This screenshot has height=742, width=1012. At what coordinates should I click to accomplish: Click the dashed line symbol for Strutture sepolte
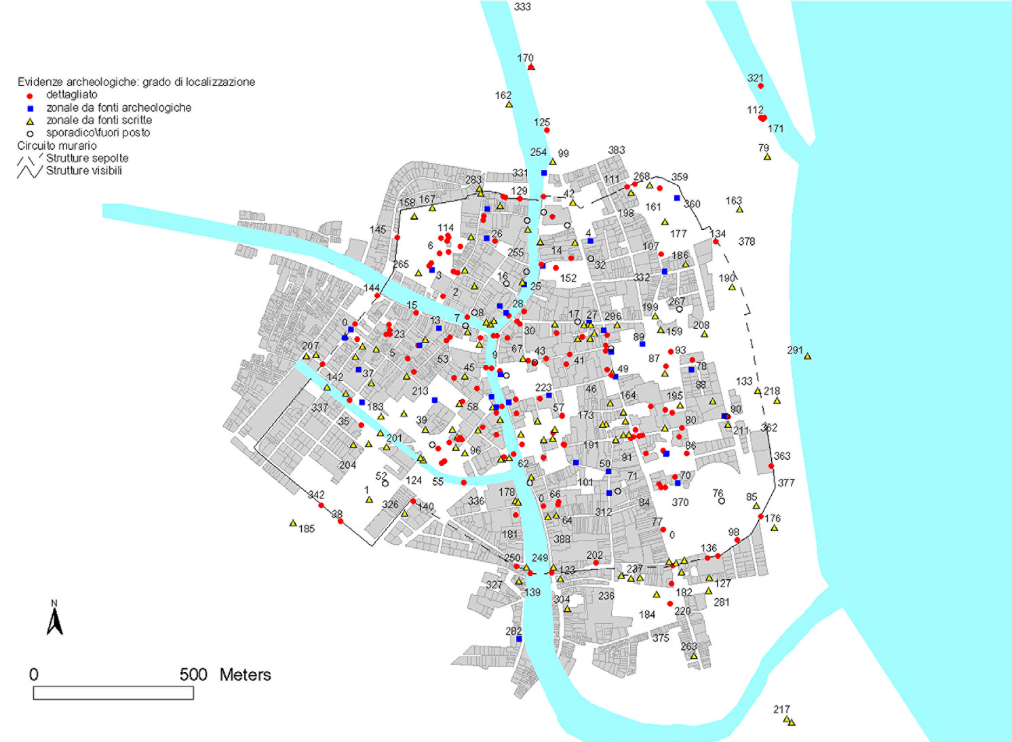pos(29,161)
